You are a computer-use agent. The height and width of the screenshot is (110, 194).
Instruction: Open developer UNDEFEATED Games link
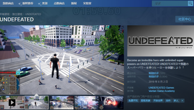[x=161, y=88]
